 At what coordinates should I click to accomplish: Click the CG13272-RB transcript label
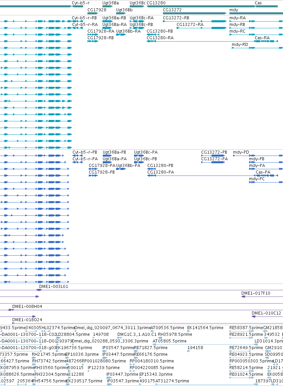(x=176, y=18)
